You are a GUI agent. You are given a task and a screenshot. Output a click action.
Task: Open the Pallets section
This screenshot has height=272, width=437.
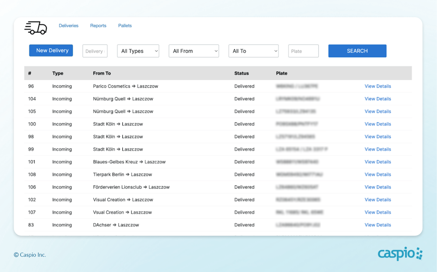pos(125,26)
